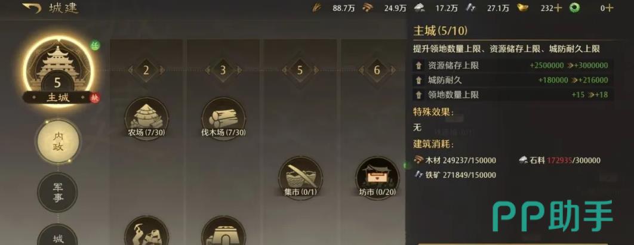Click the level 2 tier marker
The image size is (634, 245).
point(146,70)
